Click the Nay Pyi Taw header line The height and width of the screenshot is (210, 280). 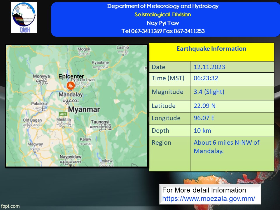[163, 23]
